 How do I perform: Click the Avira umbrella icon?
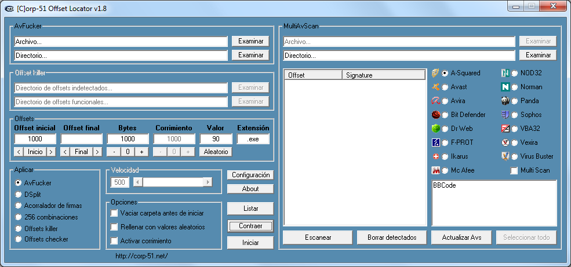click(x=435, y=101)
